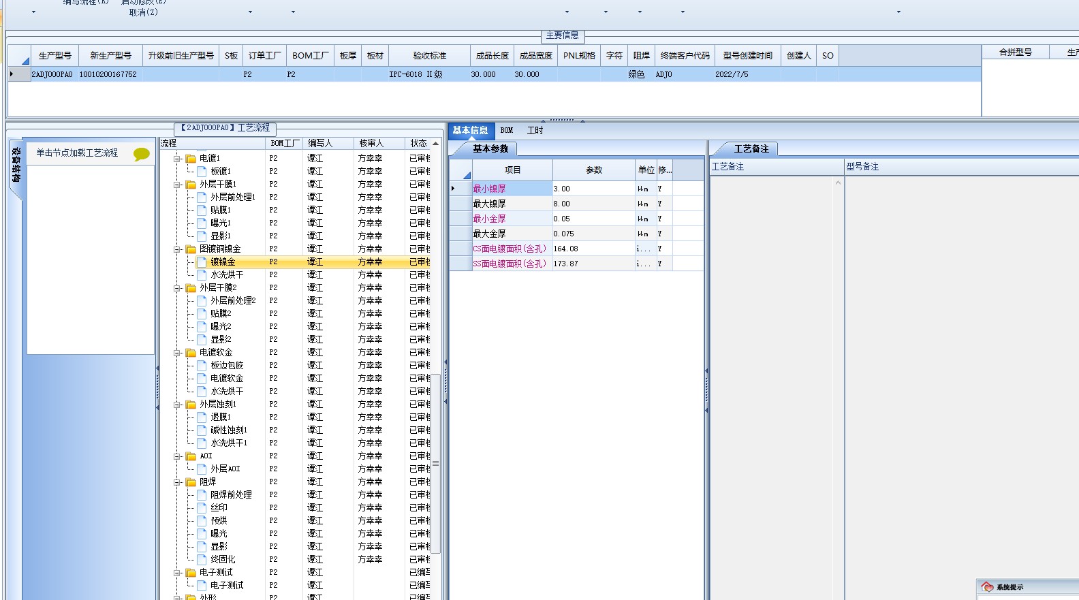Click the 系统提示 popup icon
This screenshot has width=1079, height=600.
pos(987,587)
